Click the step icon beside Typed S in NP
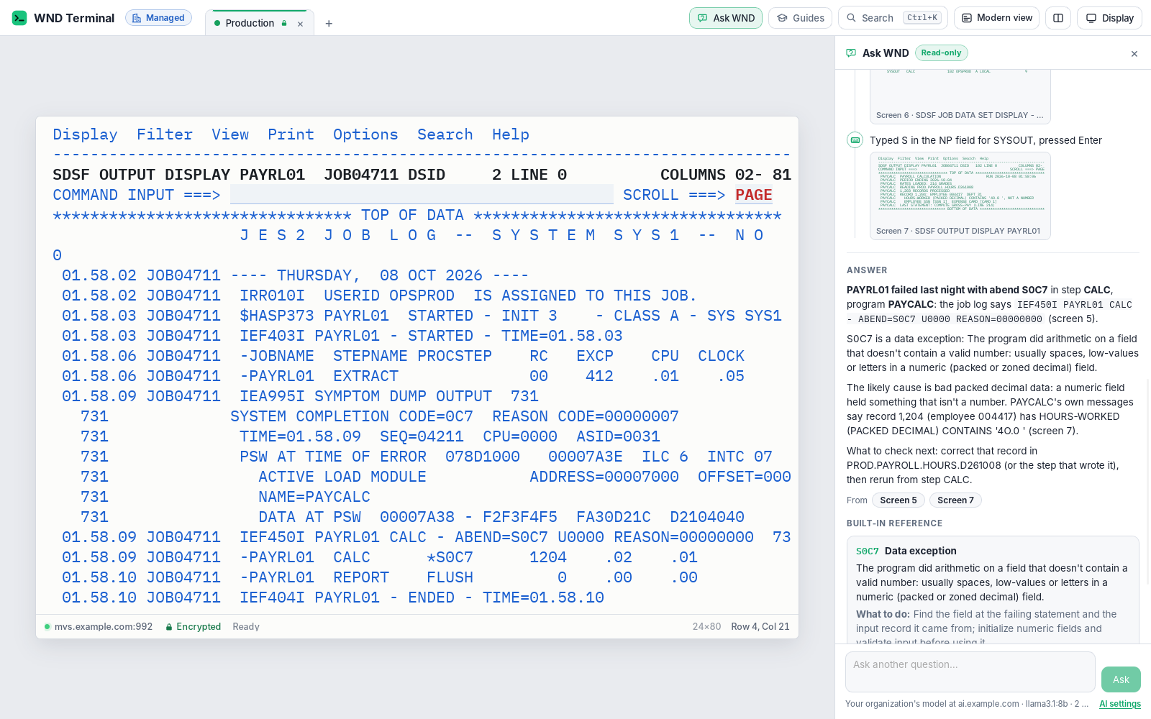 (855, 140)
